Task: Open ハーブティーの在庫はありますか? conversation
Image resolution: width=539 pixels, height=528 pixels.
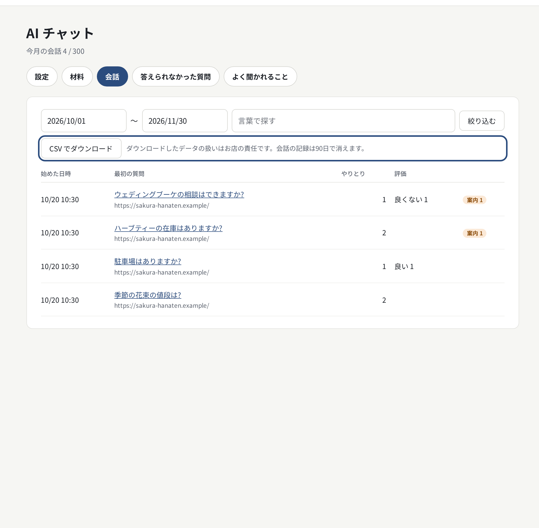Action: point(169,228)
